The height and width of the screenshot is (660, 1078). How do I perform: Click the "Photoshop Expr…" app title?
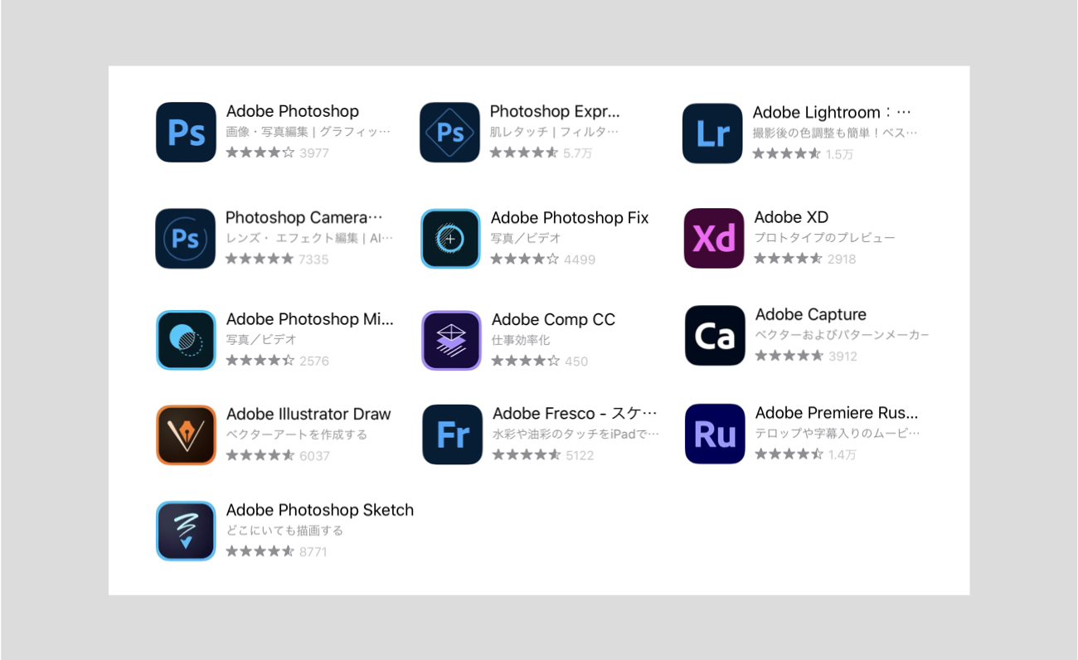point(555,111)
